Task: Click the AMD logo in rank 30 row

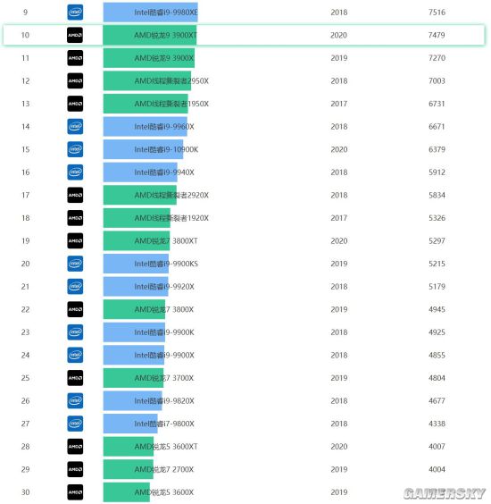Action: (x=75, y=492)
